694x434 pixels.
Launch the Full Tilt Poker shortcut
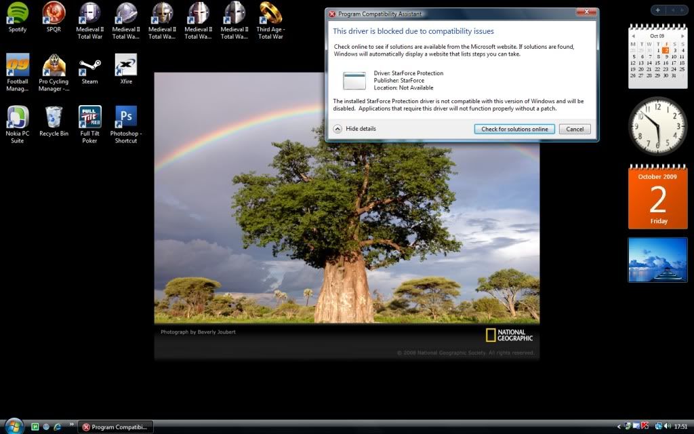point(90,125)
